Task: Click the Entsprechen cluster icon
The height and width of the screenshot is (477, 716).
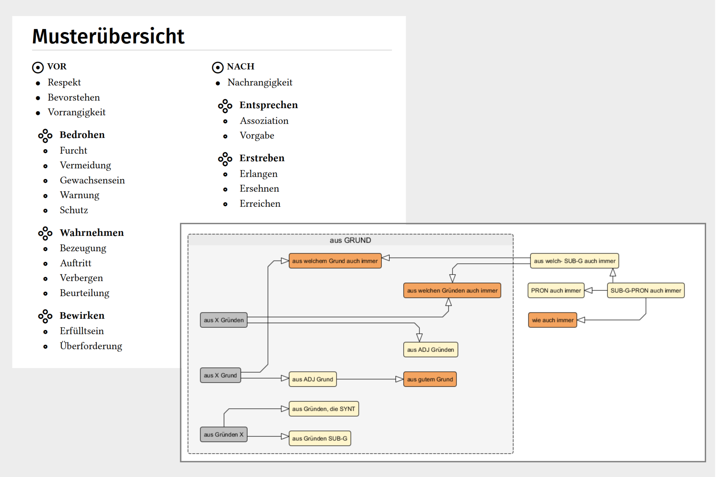Action: click(225, 106)
